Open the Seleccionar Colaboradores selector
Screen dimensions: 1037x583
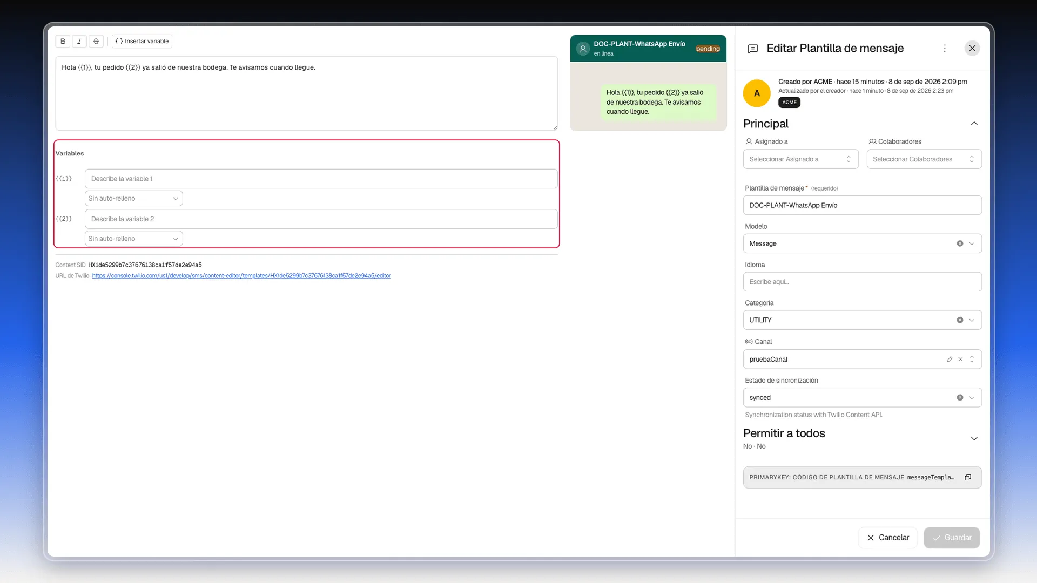pyautogui.click(x=924, y=159)
